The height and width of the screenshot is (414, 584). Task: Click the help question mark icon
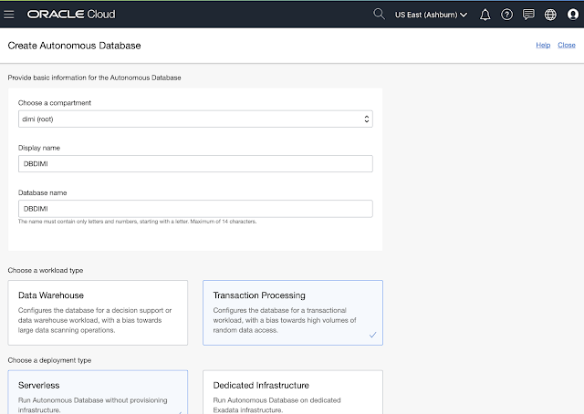point(506,15)
